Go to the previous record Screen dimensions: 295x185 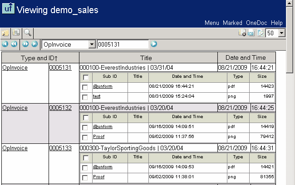(x=14, y=44)
